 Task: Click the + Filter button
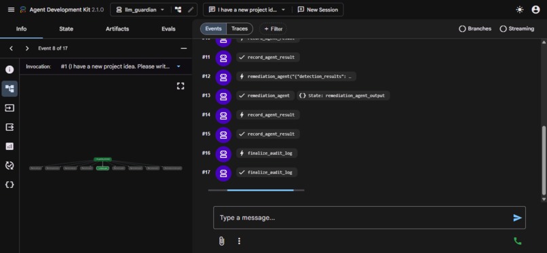pyautogui.click(x=273, y=29)
